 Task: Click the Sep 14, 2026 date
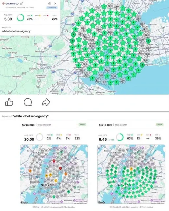105,125
